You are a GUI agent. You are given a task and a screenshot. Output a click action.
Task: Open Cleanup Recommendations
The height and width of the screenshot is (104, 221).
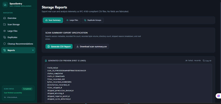click(18, 44)
